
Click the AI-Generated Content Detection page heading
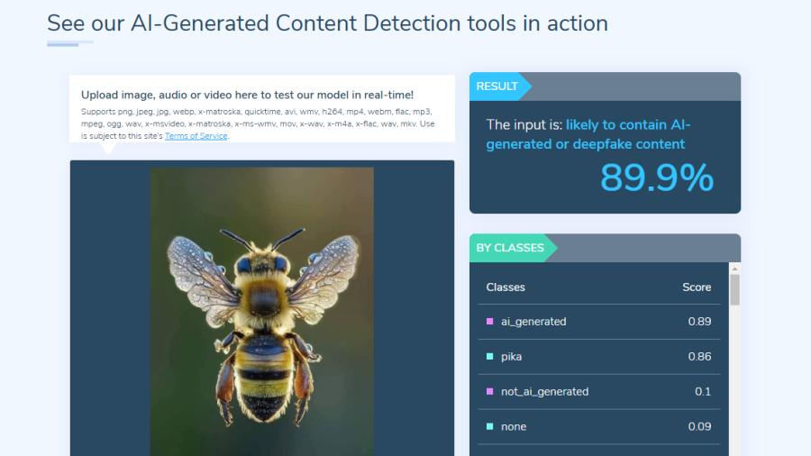pos(327,23)
